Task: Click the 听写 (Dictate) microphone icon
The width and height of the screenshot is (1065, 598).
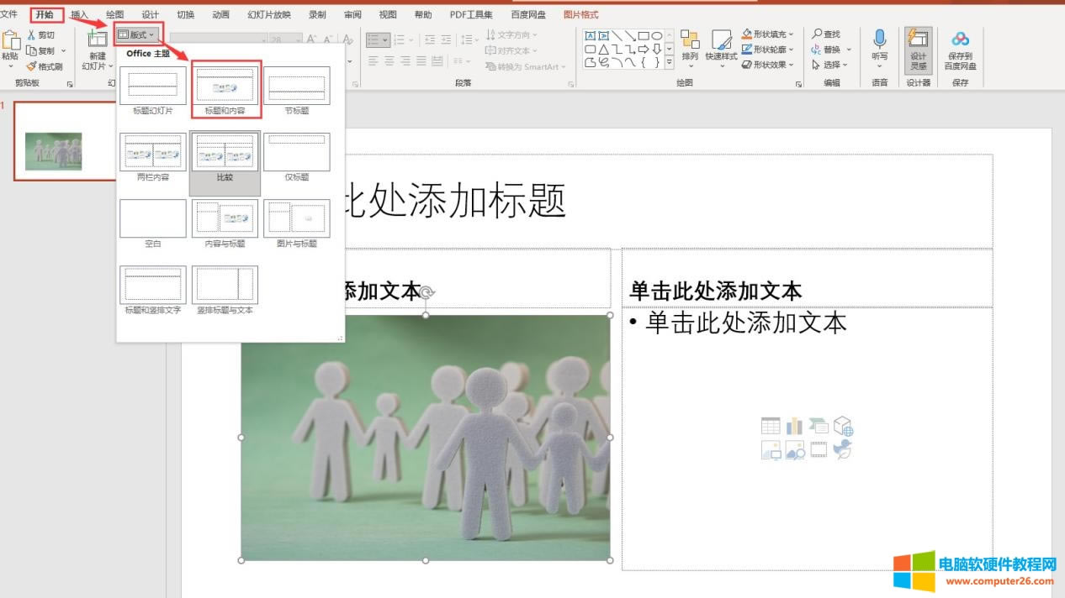Action: (879, 39)
